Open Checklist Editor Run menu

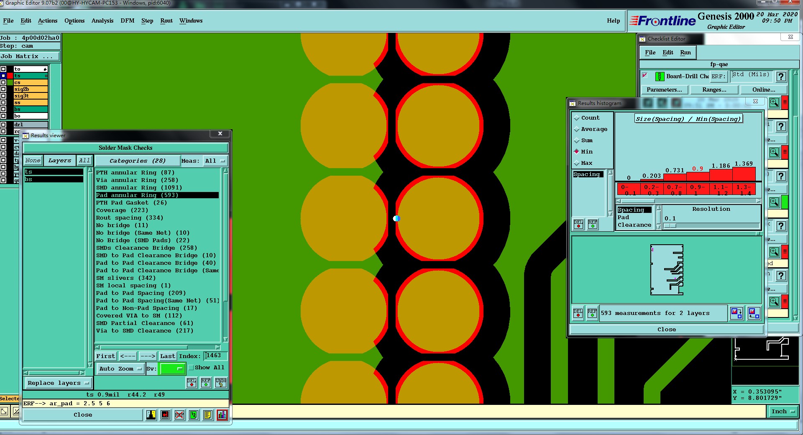coord(685,52)
